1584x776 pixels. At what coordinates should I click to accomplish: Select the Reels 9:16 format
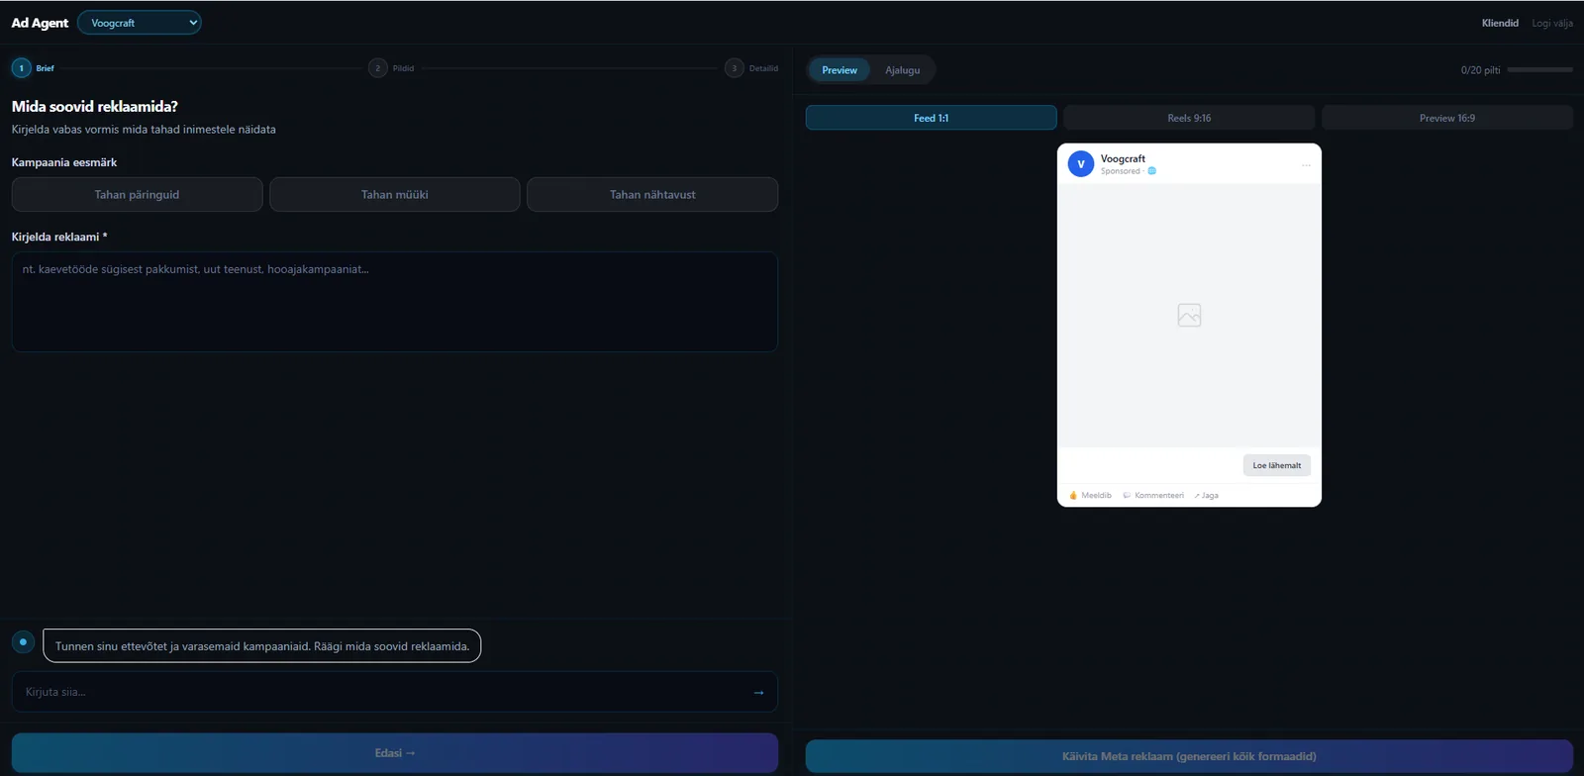[1189, 118]
